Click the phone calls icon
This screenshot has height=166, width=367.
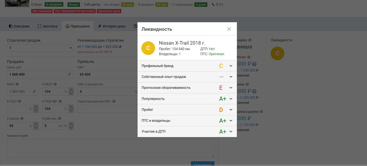[213, 5]
